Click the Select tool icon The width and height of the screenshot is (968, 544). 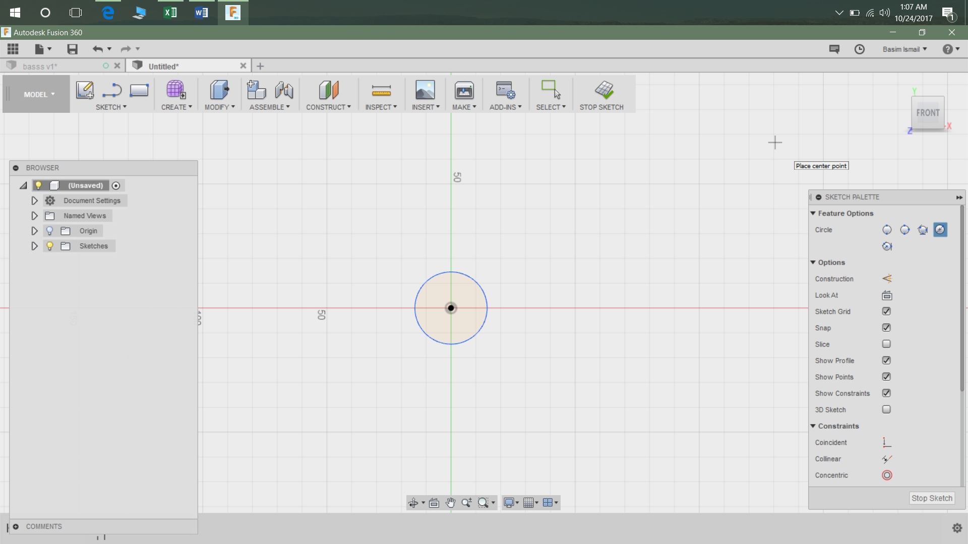(551, 90)
